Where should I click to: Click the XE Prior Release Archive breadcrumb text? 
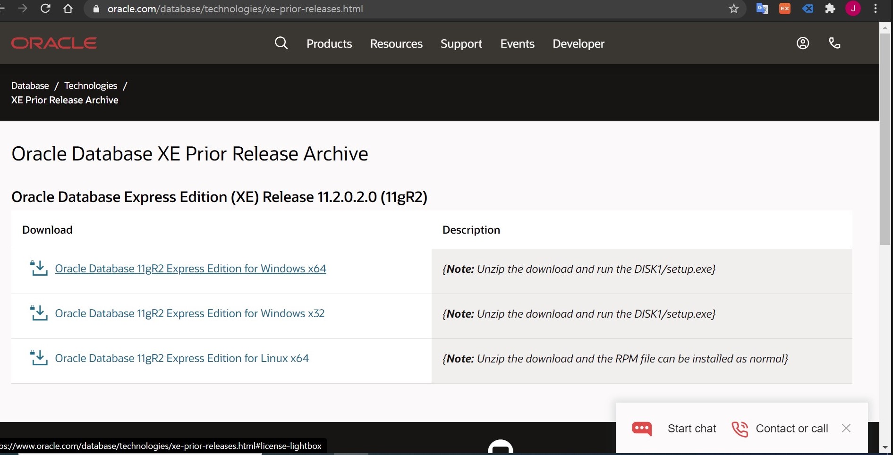(65, 100)
